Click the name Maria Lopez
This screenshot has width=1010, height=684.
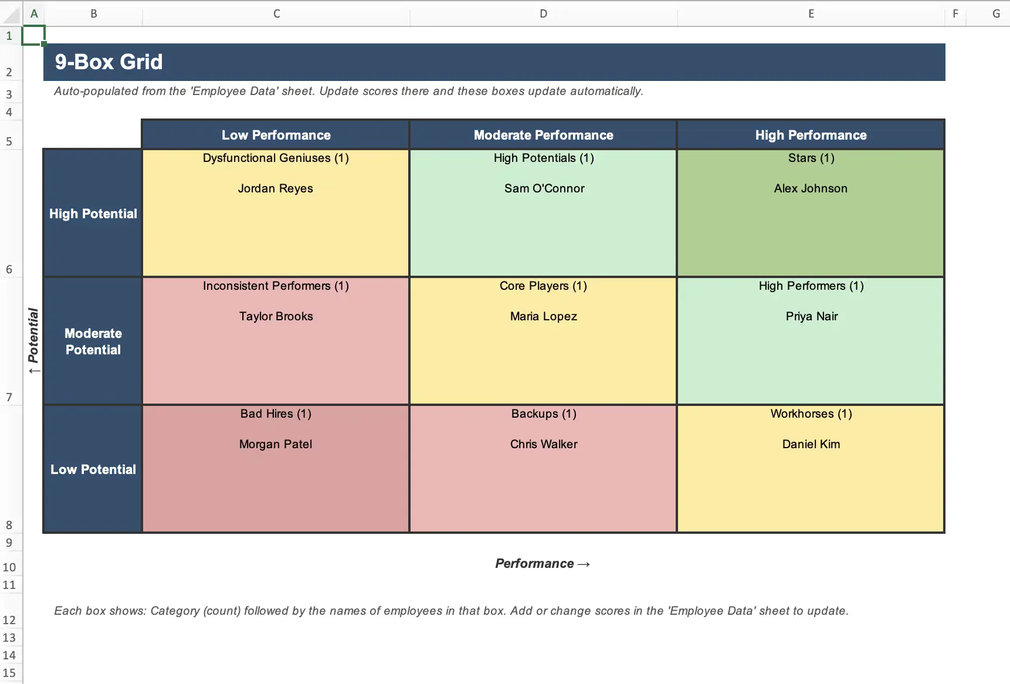544,316
